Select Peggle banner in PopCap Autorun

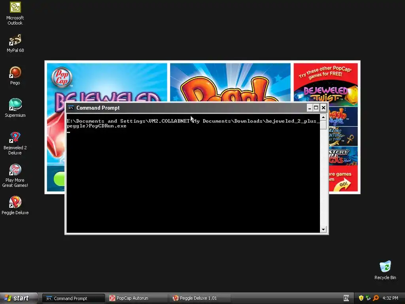(230, 82)
